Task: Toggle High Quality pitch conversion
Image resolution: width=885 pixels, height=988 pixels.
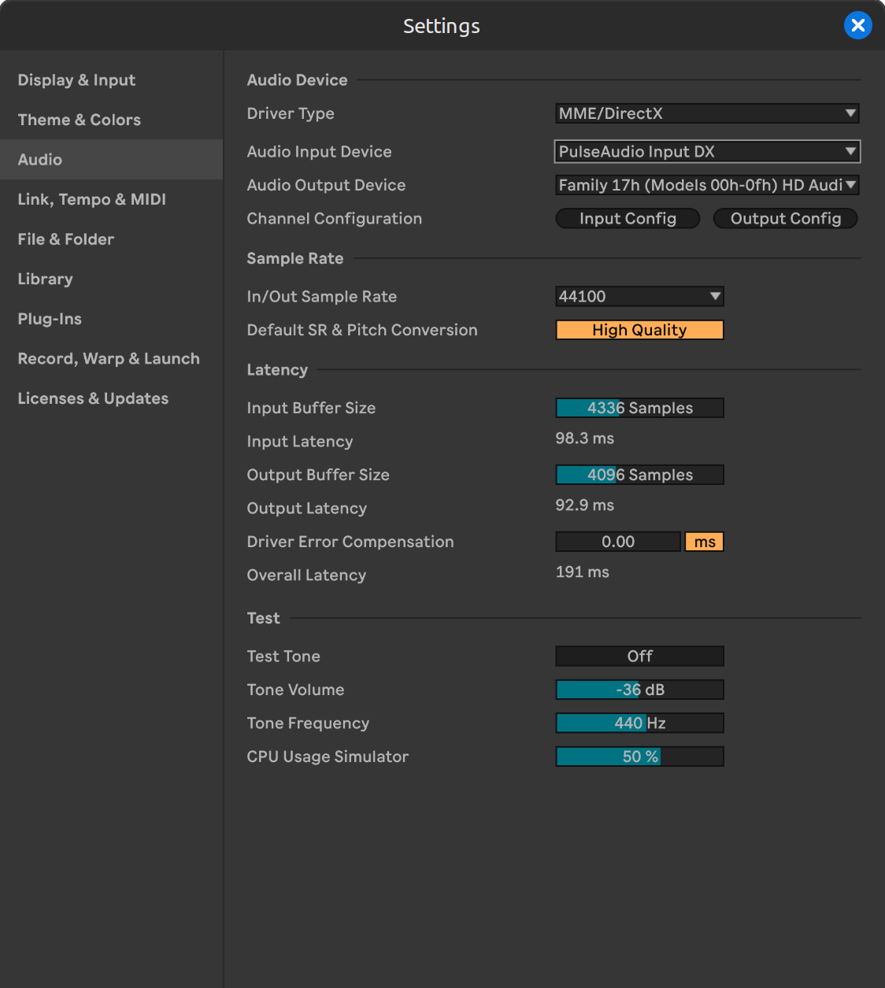Action: pyautogui.click(x=639, y=330)
